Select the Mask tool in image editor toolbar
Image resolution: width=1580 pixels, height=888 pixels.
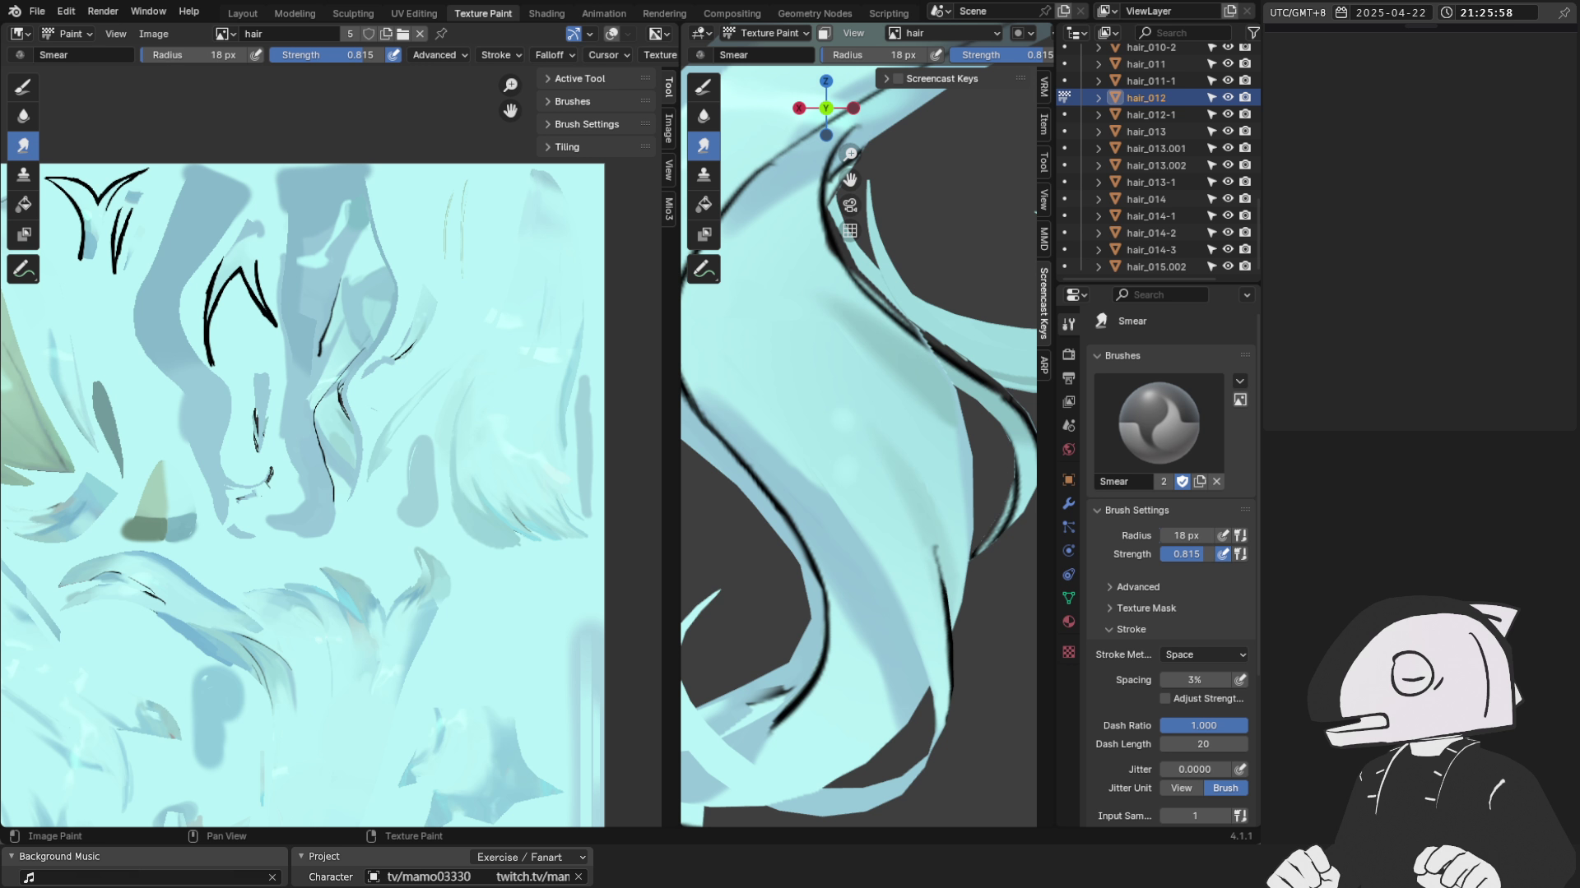point(23,234)
